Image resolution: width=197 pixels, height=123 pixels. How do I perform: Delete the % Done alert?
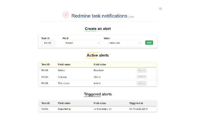click(142, 77)
